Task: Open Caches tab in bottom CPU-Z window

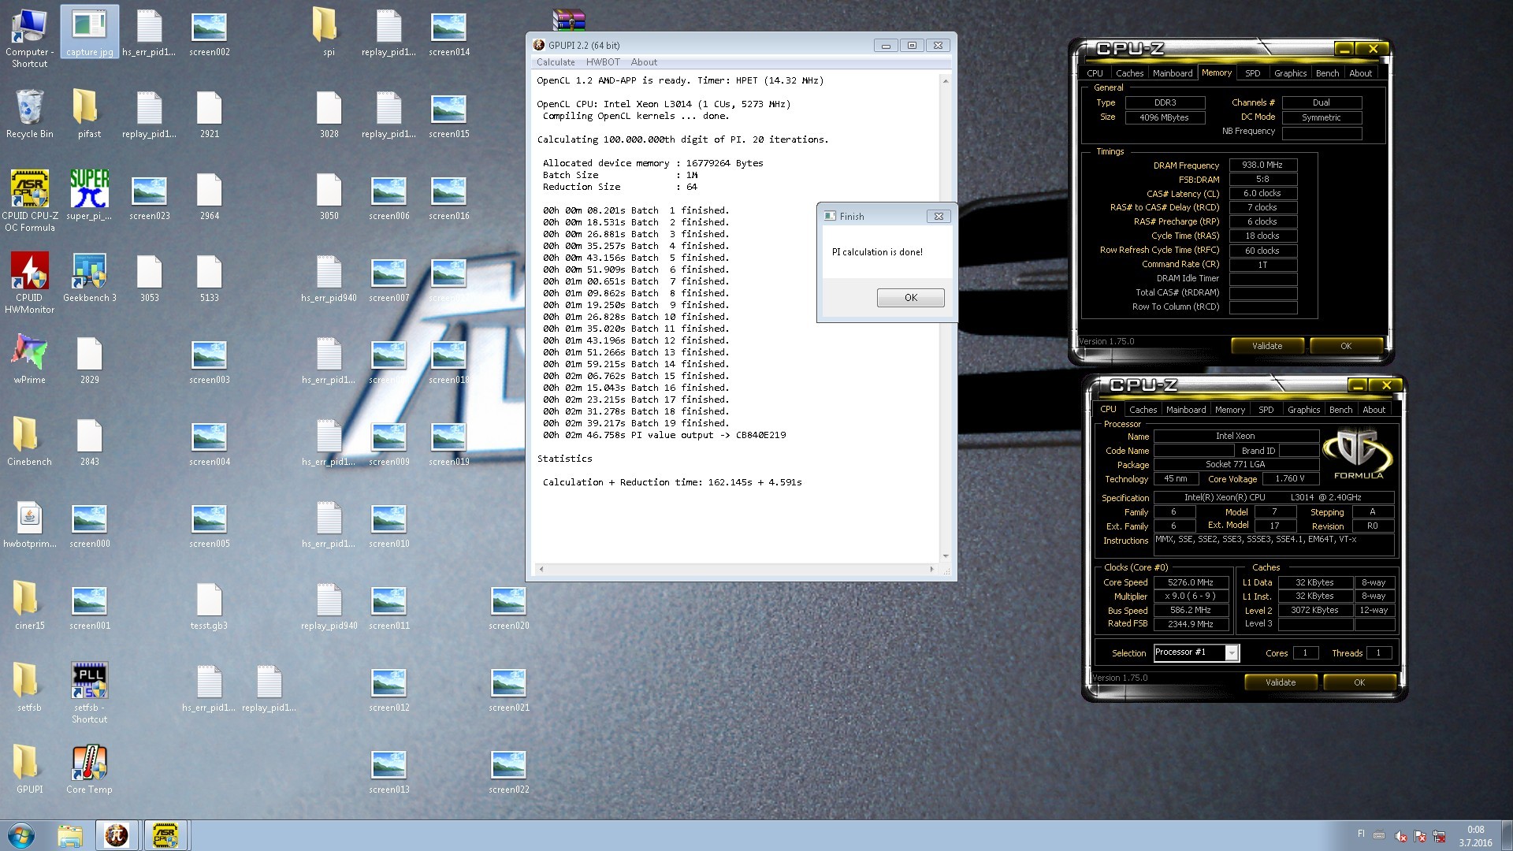Action: (1143, 410)
